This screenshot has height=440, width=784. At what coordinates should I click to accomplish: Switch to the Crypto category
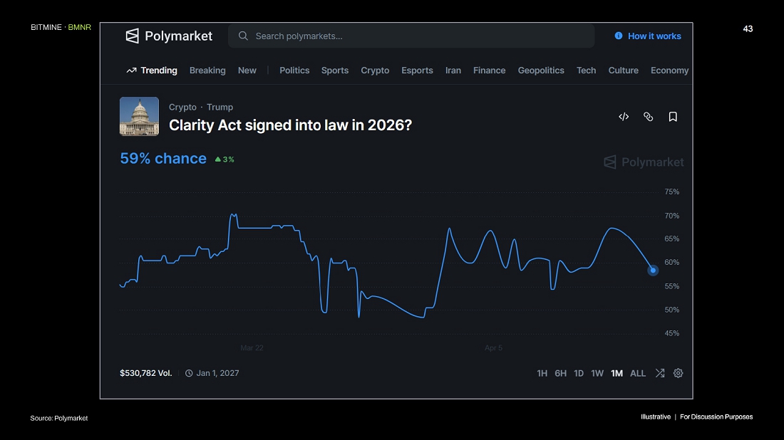(x=375, y=70)
